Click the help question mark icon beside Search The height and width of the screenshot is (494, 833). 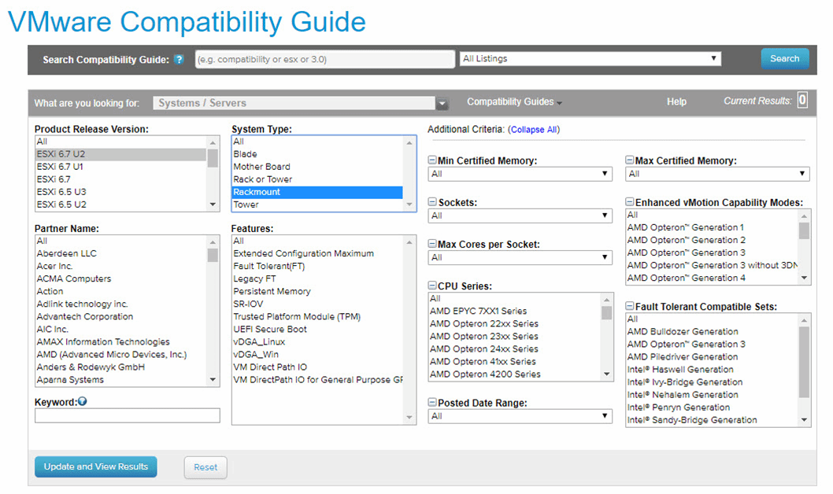[x=179, y=60]
